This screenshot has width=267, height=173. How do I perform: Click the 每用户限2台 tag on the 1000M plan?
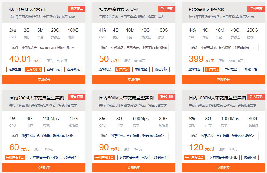click(194, 157)
